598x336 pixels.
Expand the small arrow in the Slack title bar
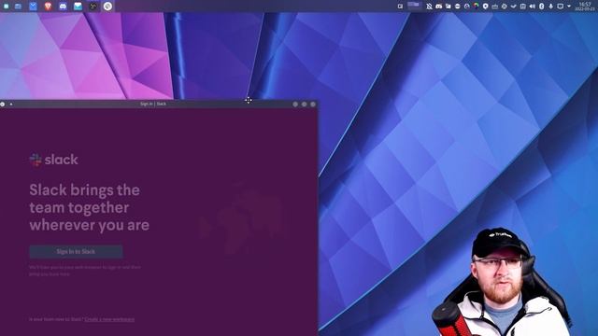click(x=11, y=104)
